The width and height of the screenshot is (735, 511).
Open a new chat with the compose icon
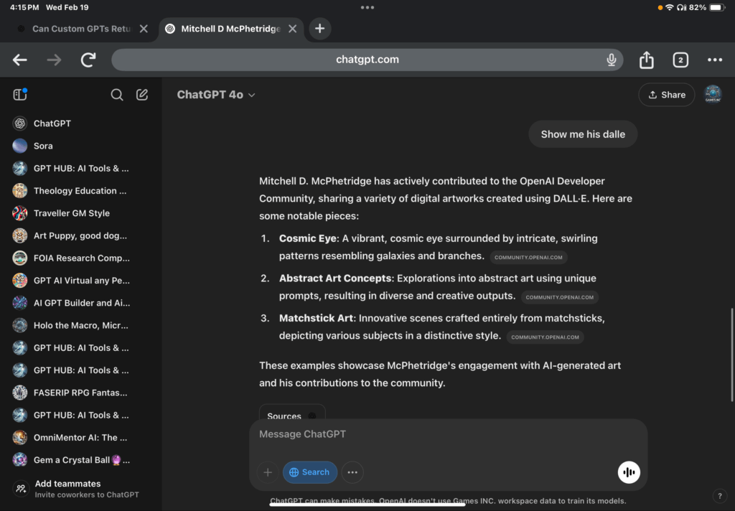(142, 94)
